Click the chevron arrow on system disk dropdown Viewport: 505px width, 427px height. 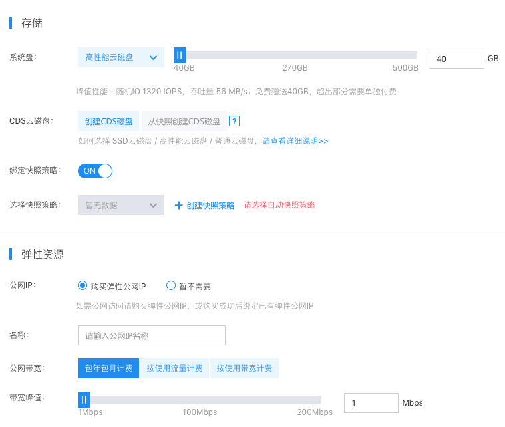point(153,57)
